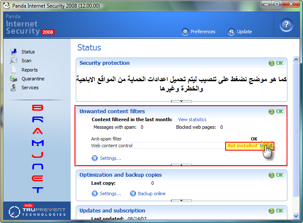The image size is (303, 223).
Task: Click arrow icon beside Backup online
Action: coord(133,194)
